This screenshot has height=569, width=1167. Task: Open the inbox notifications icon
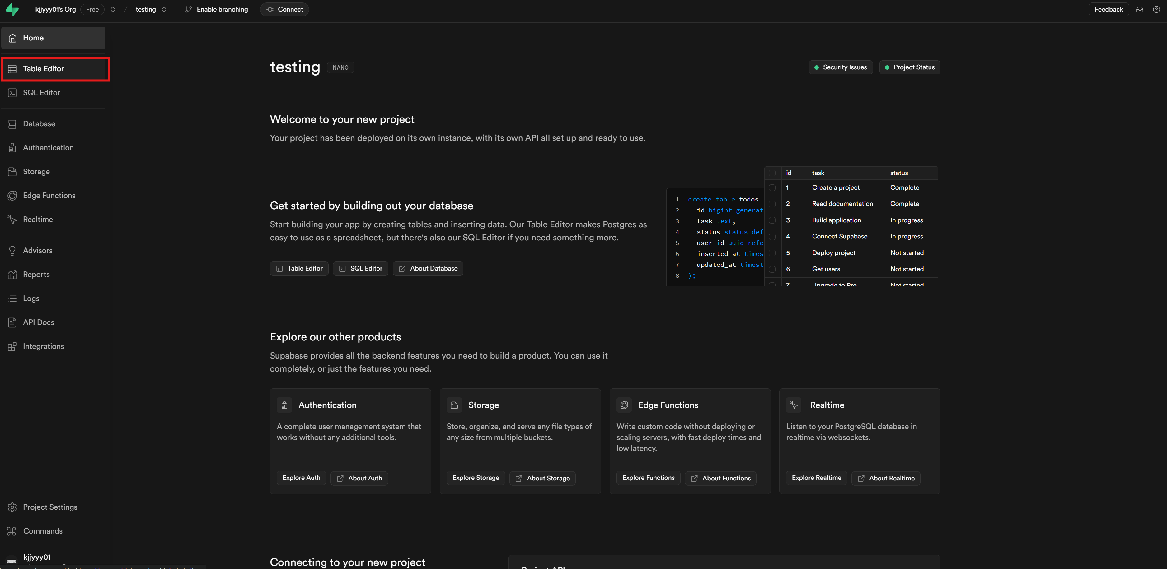coord(1139,10)
